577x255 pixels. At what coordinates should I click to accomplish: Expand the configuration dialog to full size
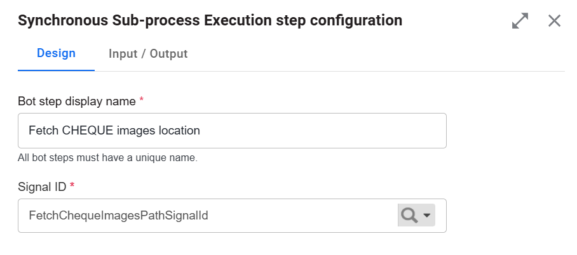tap(520, 20)
